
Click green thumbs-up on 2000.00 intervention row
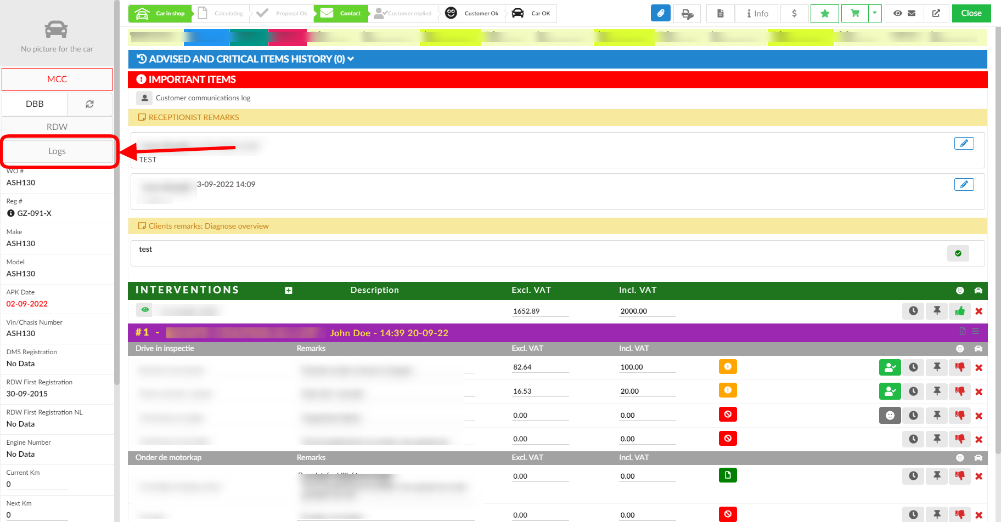(959, 311)
